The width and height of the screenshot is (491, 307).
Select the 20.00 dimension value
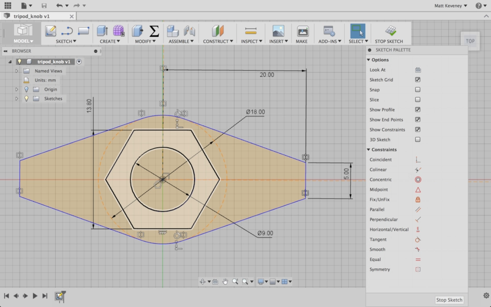267,75
